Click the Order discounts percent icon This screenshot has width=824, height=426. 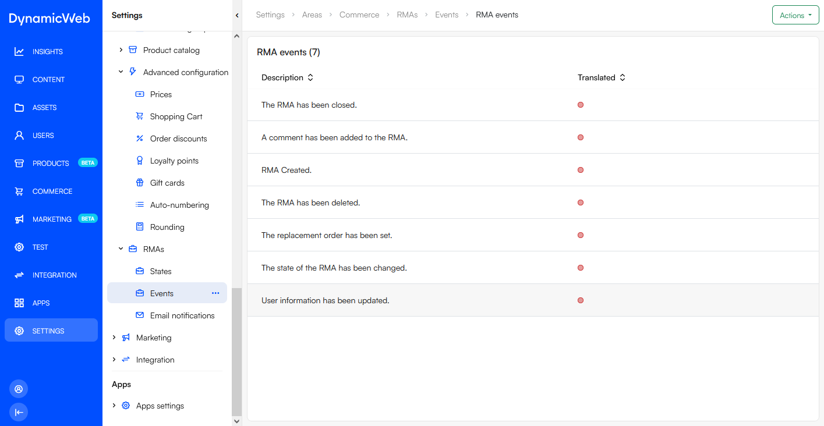pyautogui.click(x=140, y=139)
